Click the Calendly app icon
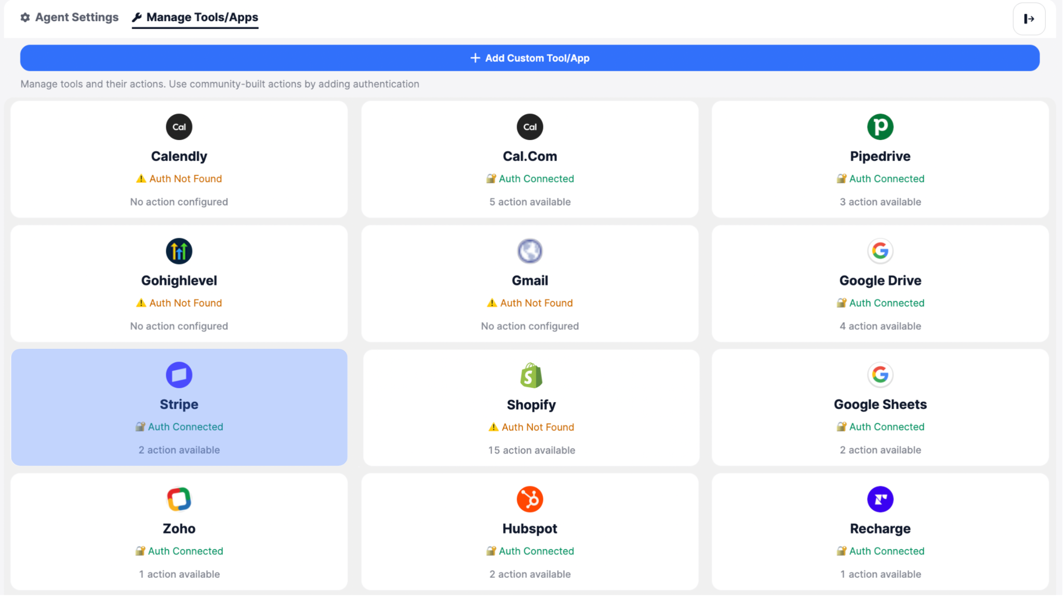1064x598 pixels. tap(179, 127)
